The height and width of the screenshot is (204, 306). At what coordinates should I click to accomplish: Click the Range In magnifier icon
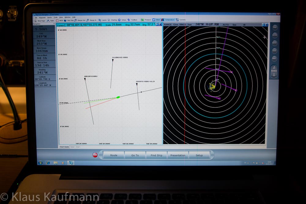[88, 20]
